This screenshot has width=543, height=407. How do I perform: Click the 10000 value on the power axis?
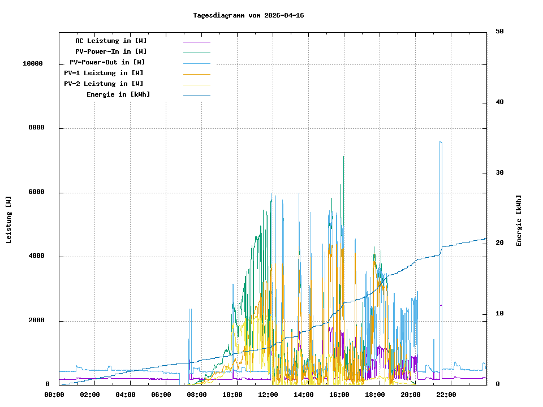click(x=33, y=64)
